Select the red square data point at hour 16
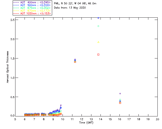The image size is (162, 129). pos(120,103)
